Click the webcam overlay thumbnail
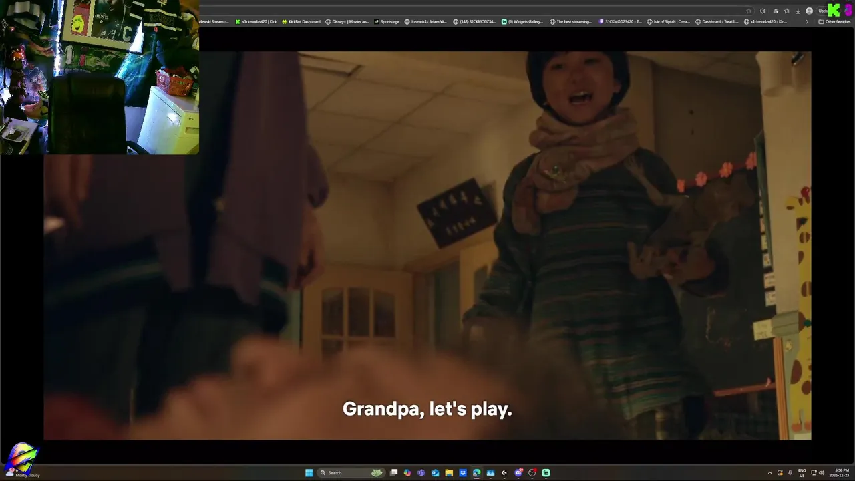855x481 pixels. point(100,77)
